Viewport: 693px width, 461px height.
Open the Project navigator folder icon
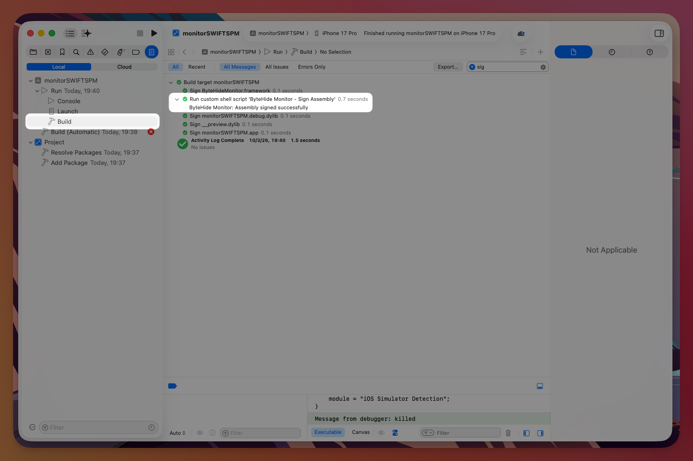tap(33, 52)
